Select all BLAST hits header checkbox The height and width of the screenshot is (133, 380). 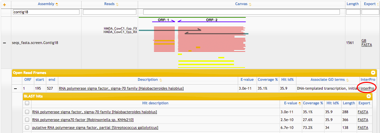pos(27,103)
